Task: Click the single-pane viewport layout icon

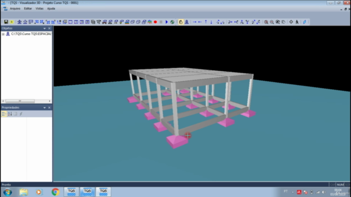Action: (70, 22)
